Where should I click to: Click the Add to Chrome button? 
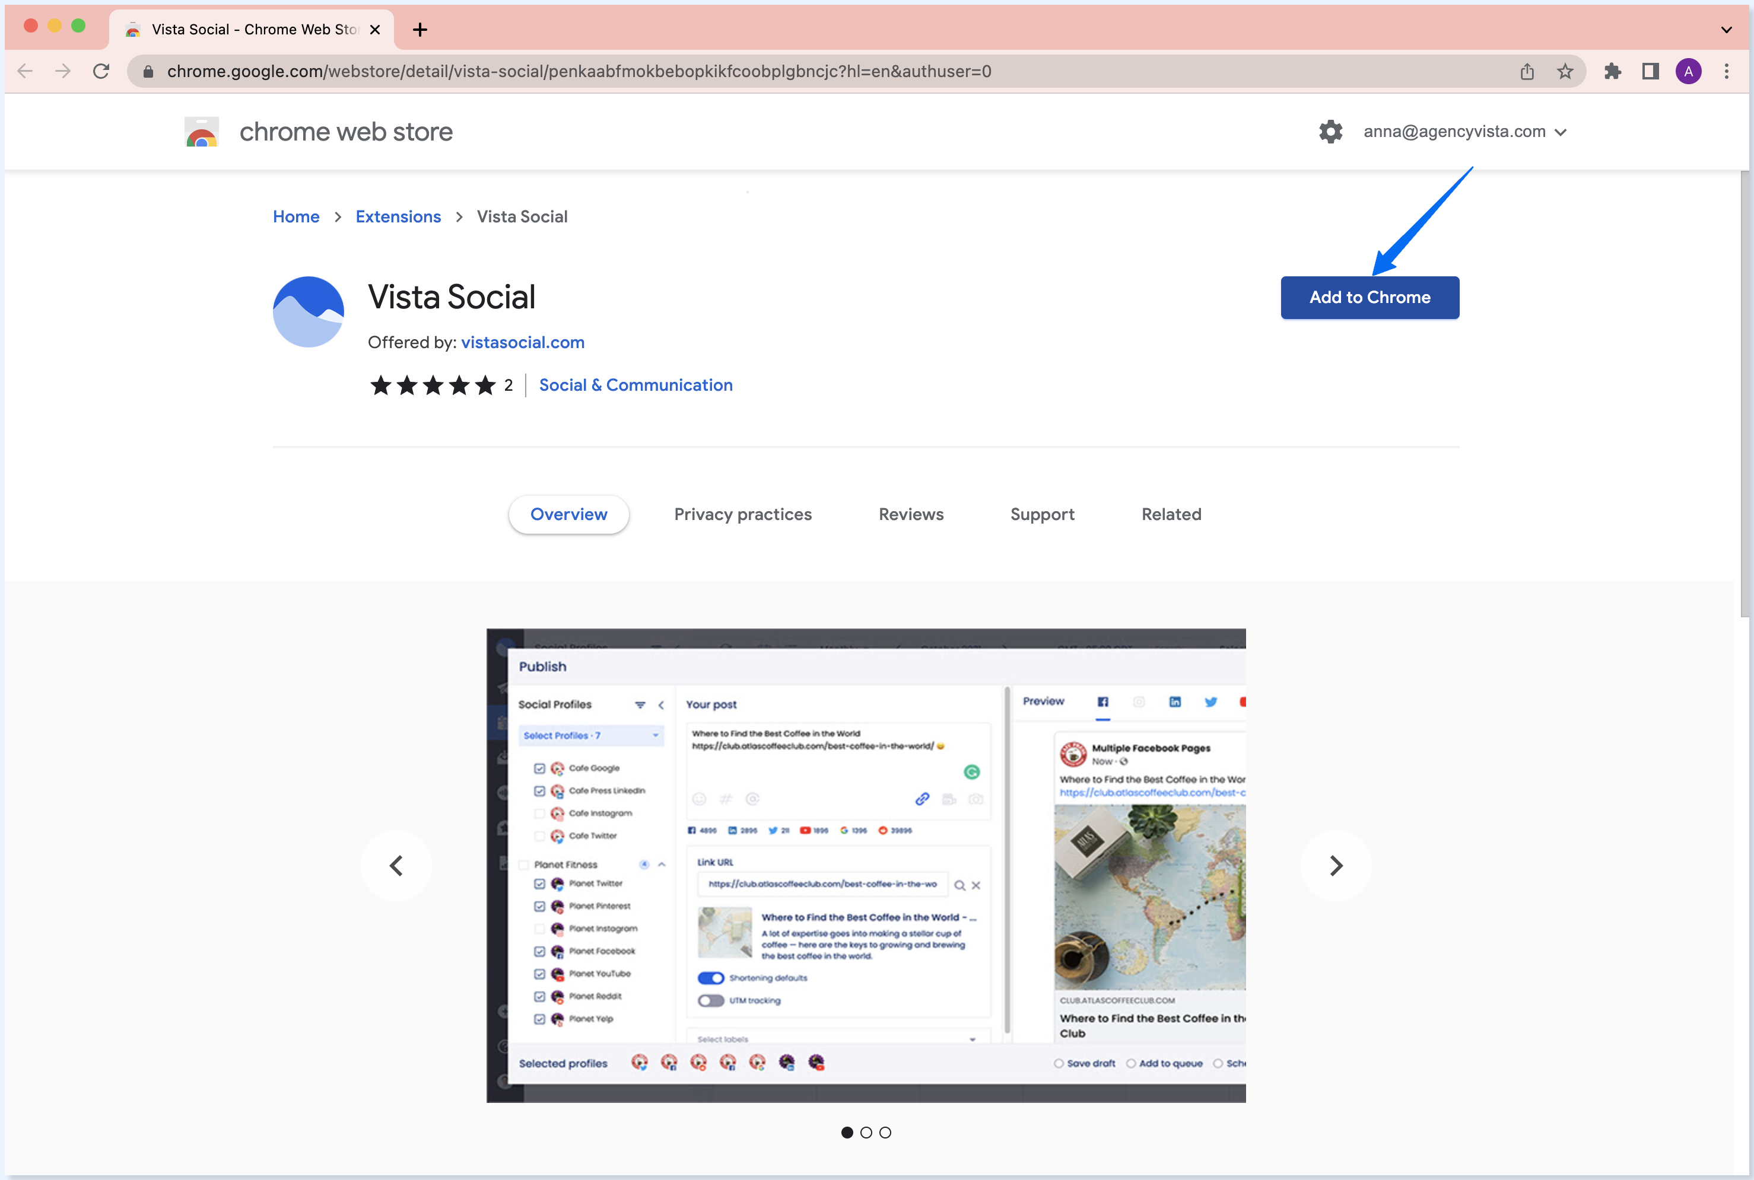click(x=1369, y=297)
